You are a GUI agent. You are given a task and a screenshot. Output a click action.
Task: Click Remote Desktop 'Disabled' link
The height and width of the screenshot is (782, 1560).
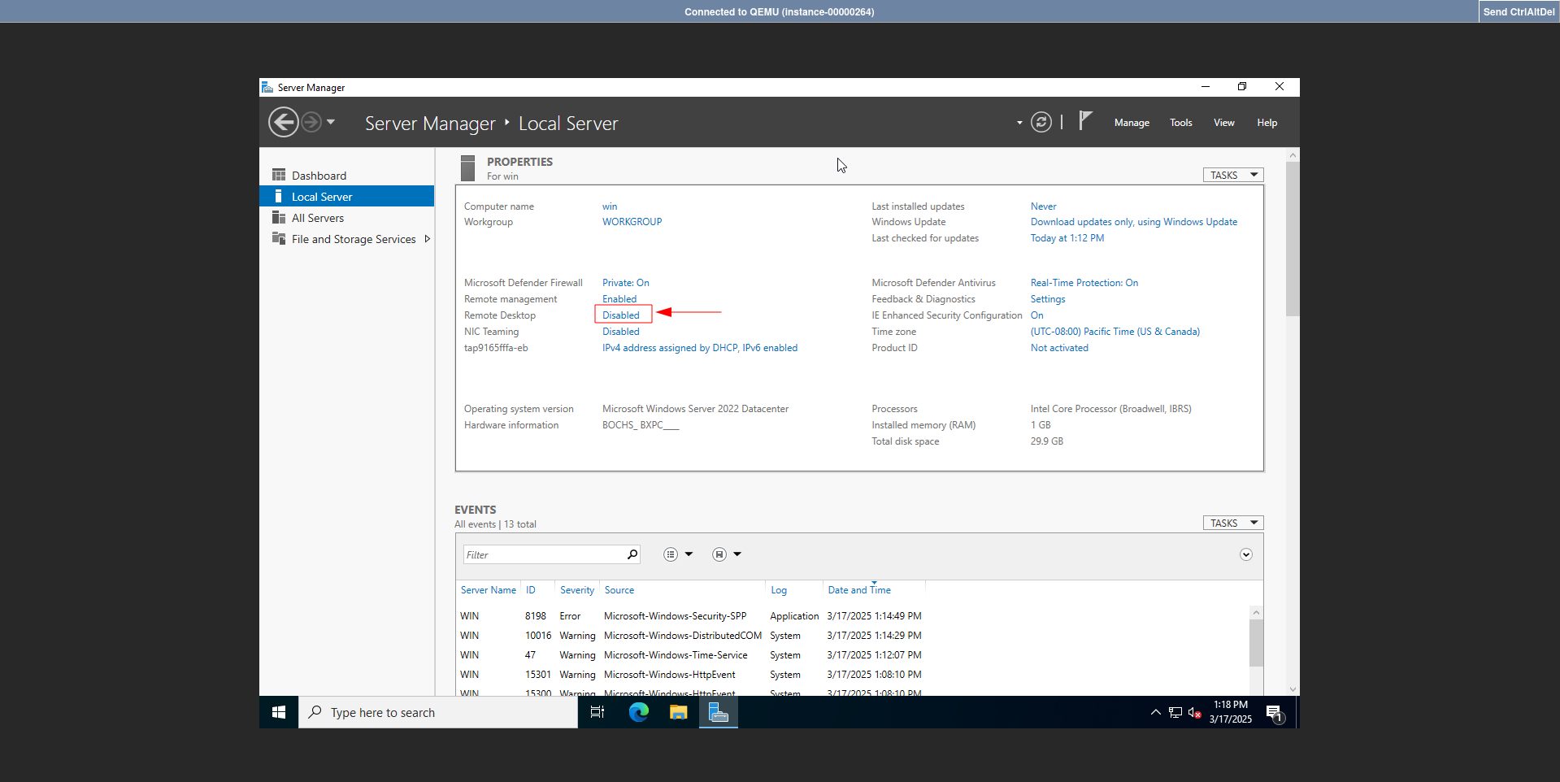point(621,315)
